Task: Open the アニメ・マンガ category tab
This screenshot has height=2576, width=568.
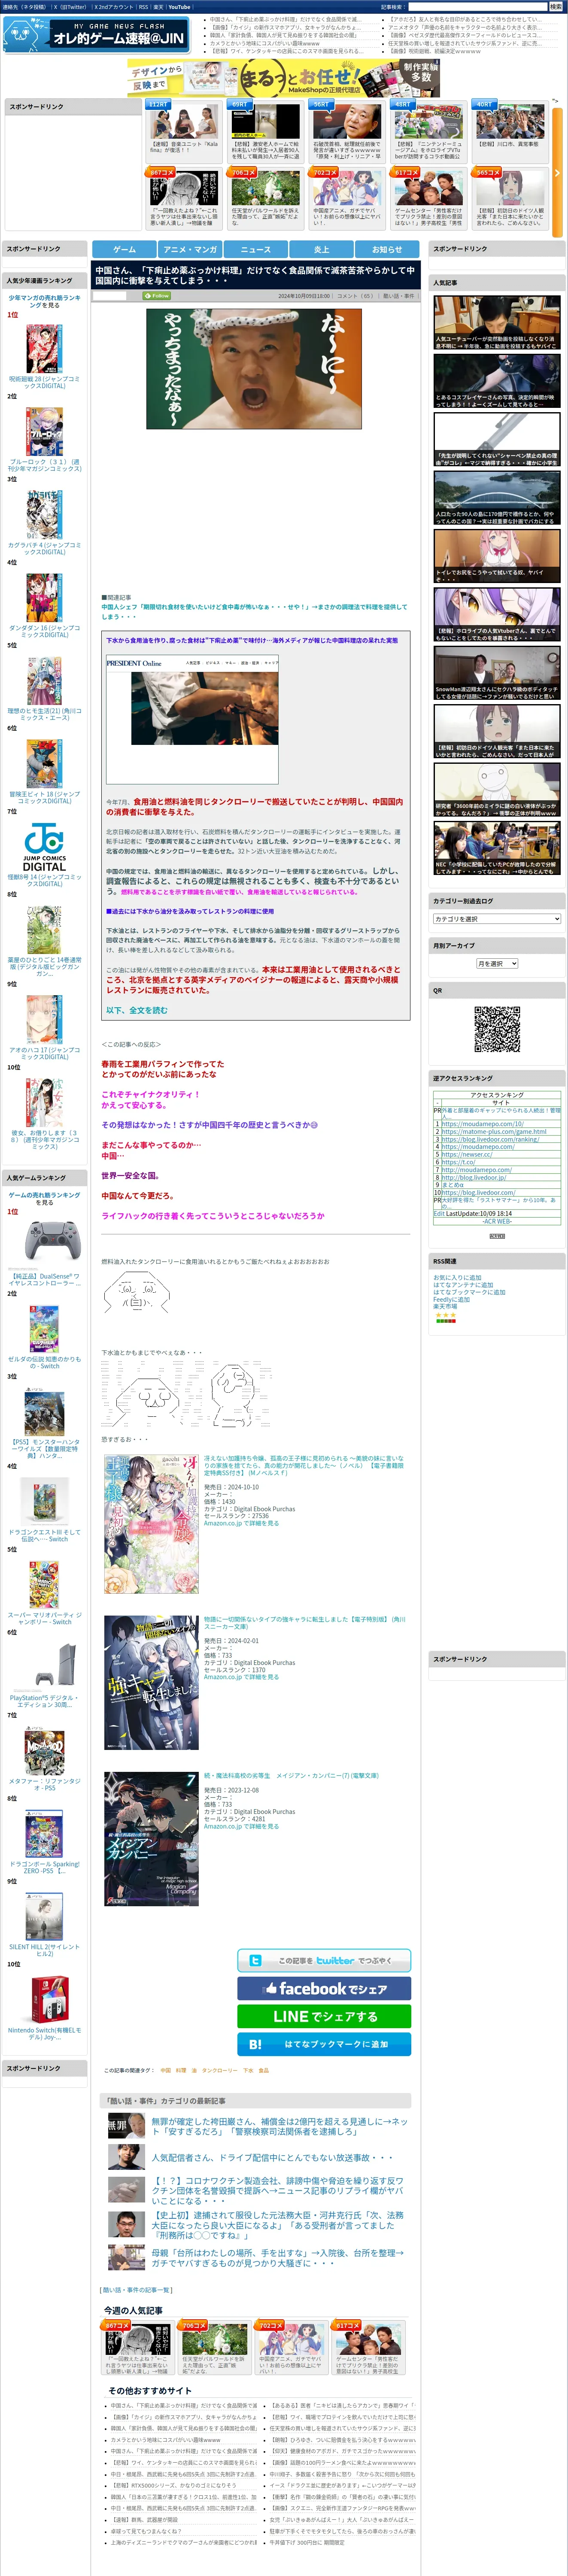Action: tap(190, 250)
